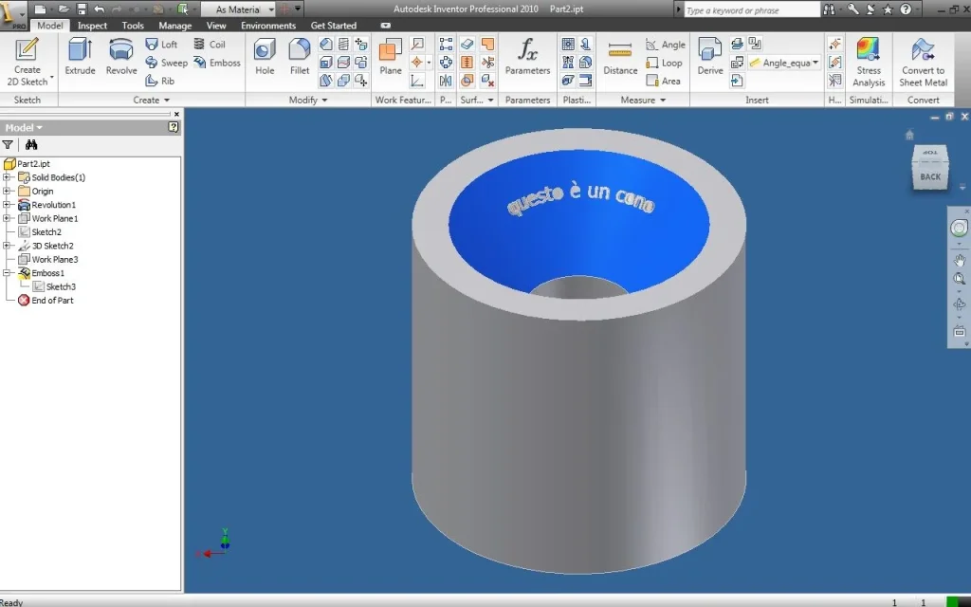Click the Orbit icon in navigation bar

(960, 304)
